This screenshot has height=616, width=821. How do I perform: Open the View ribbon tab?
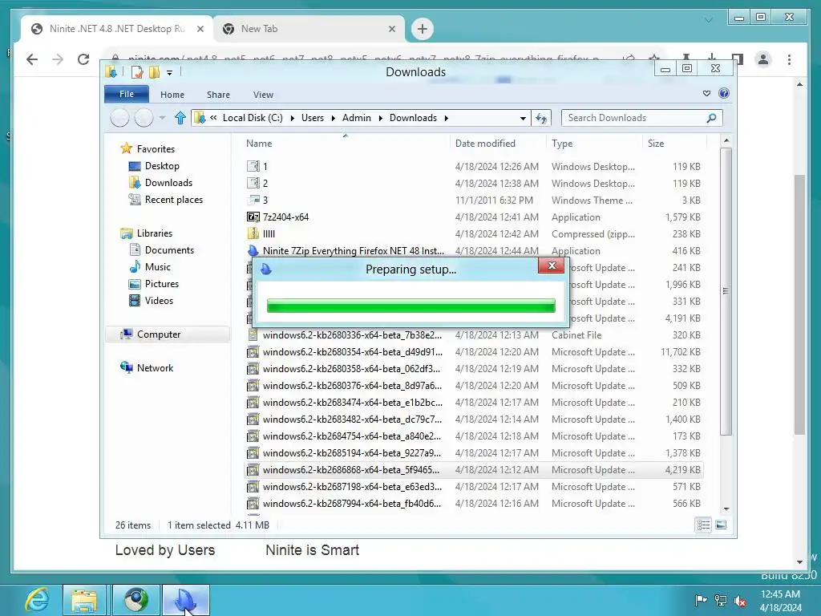click(x=263, y=95)
